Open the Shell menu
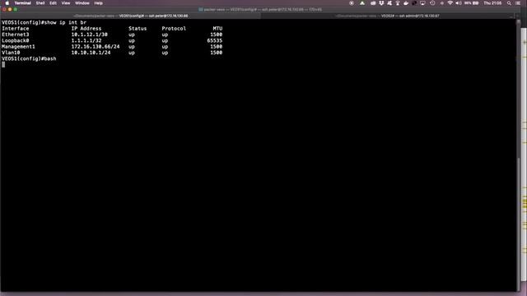This screenshot has height=296, width=527. 40,3
